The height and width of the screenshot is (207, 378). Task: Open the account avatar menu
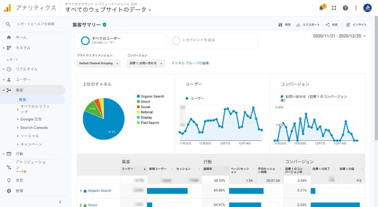pos(367,8)
